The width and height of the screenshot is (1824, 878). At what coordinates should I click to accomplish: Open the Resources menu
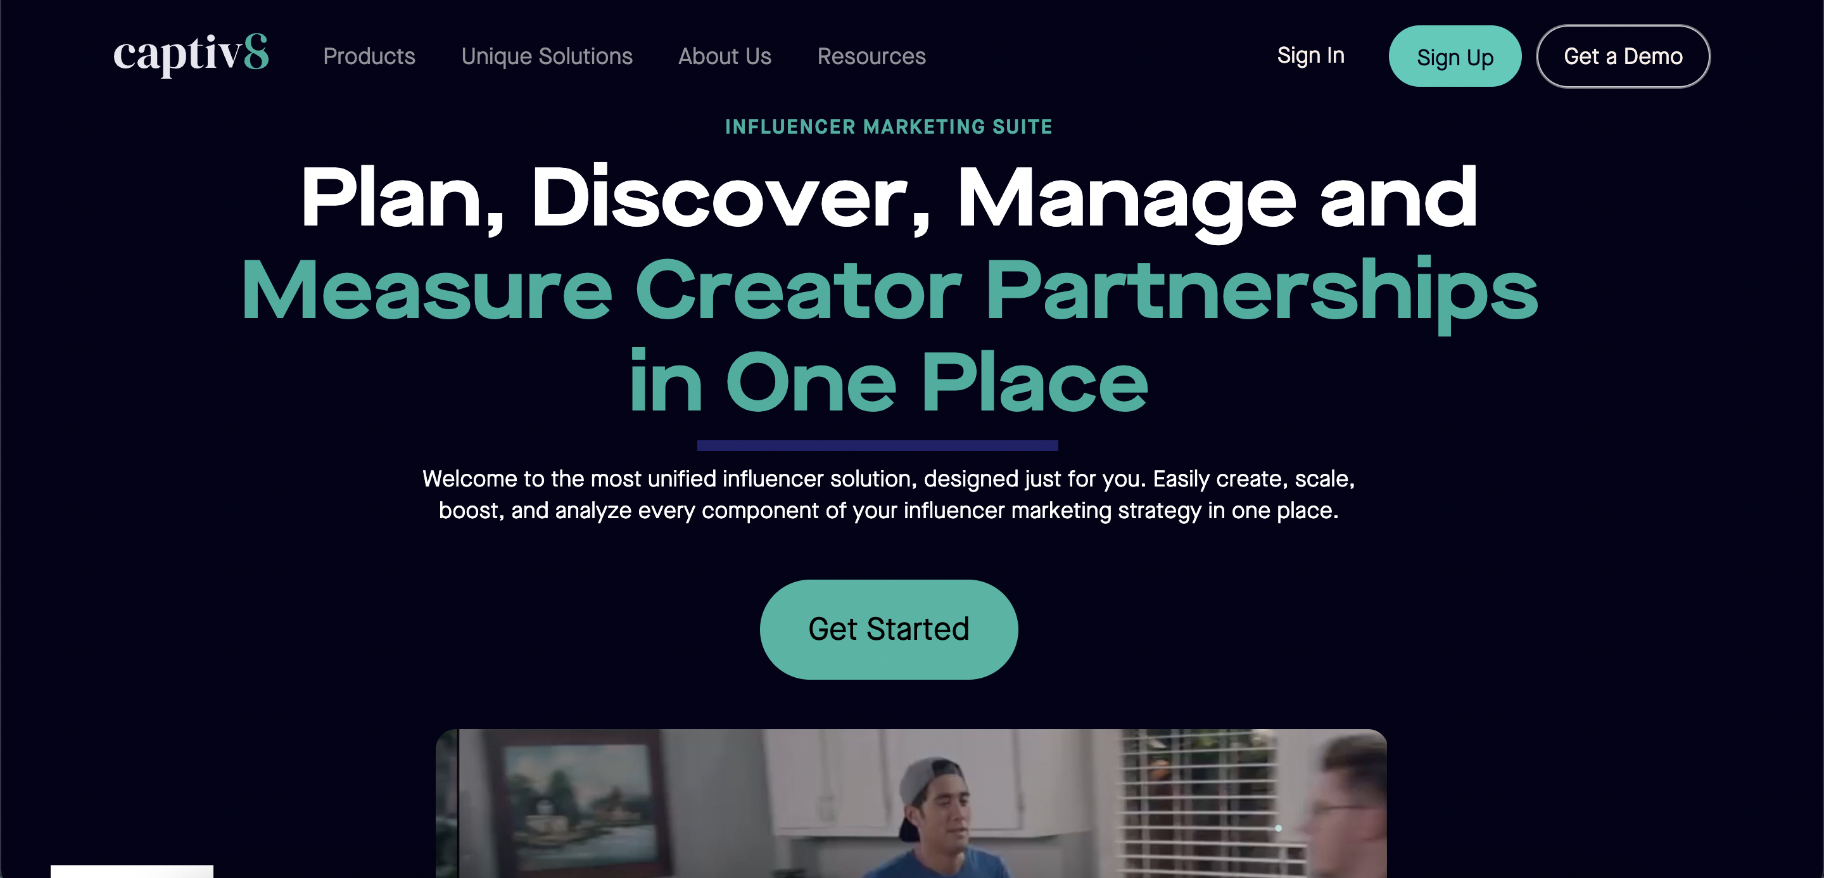tap(871, 56)
